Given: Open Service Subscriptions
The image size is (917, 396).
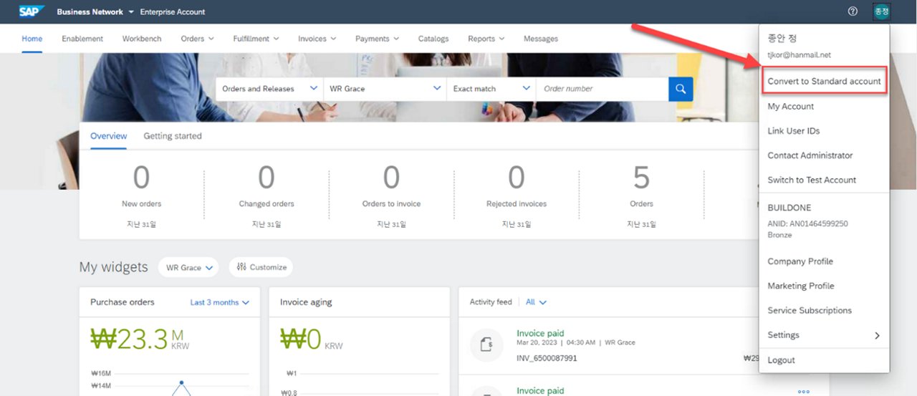Looking at the screenshot, I should [x=810, y=310].
